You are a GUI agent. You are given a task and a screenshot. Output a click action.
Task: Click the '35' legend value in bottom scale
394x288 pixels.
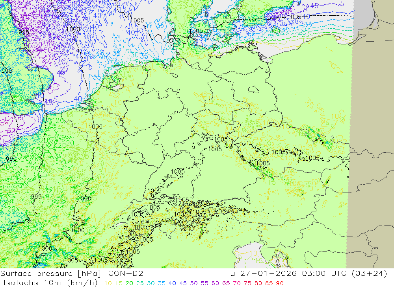[x=162, y=284]
